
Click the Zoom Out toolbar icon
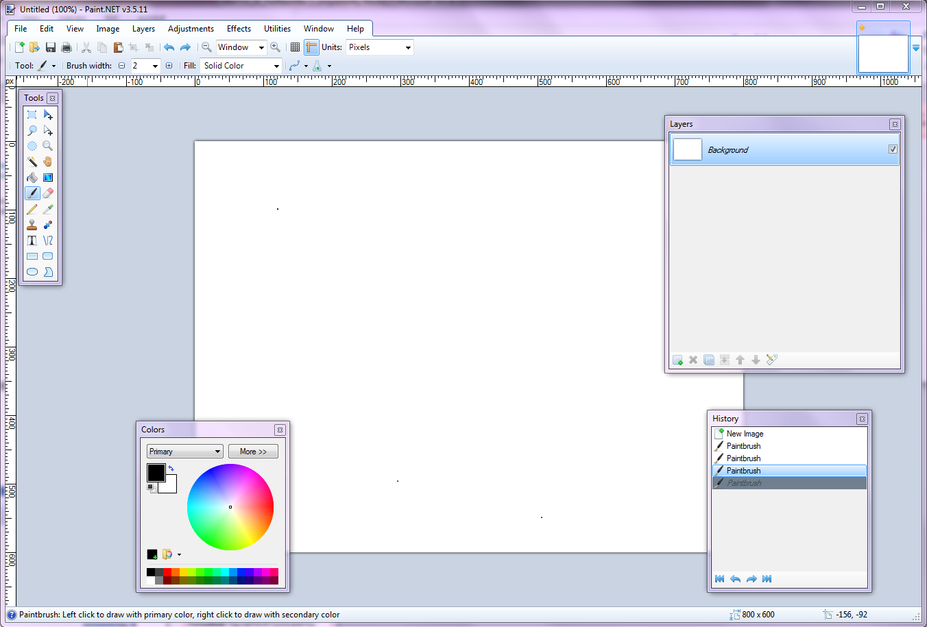[x=206, y=47]
